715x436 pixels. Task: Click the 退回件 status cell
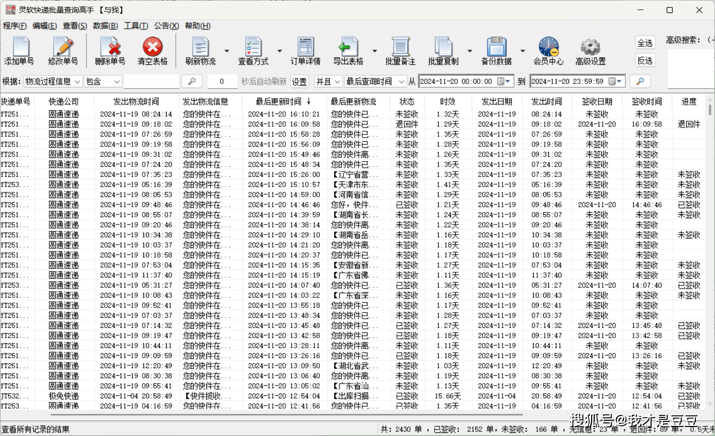pyautogui.click(x=407, y=124)
